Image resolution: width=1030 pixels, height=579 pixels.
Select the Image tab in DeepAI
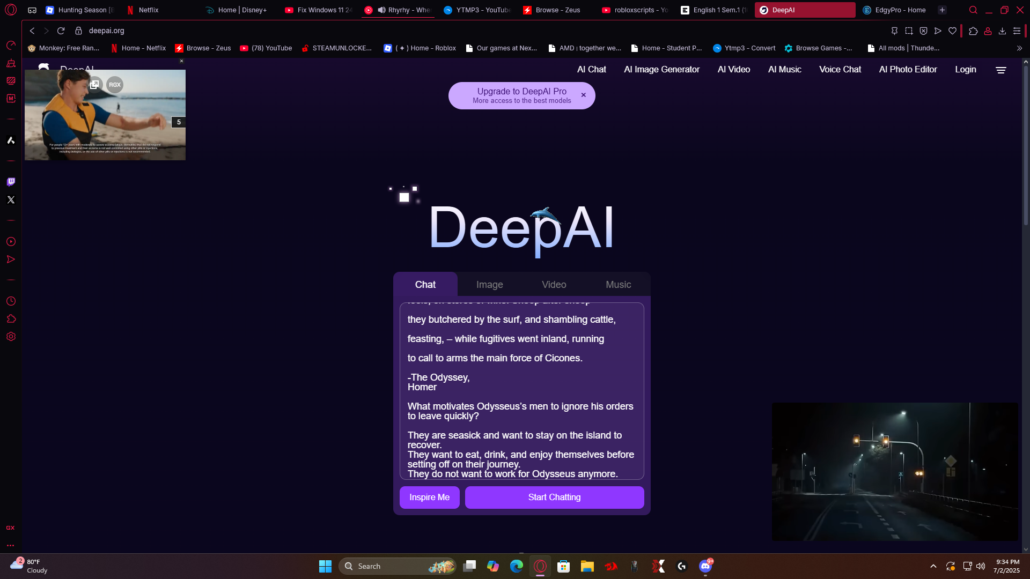coord(490,285)
